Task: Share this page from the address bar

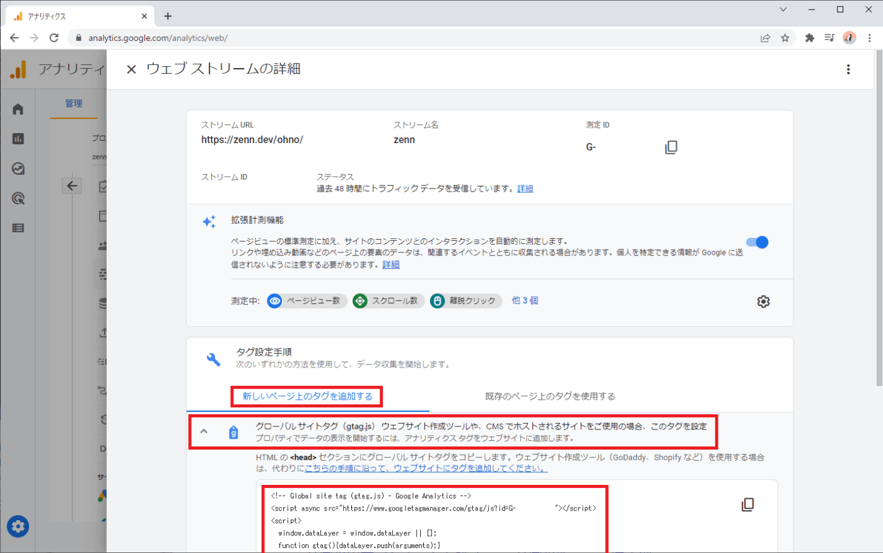Action: point(765,38)
